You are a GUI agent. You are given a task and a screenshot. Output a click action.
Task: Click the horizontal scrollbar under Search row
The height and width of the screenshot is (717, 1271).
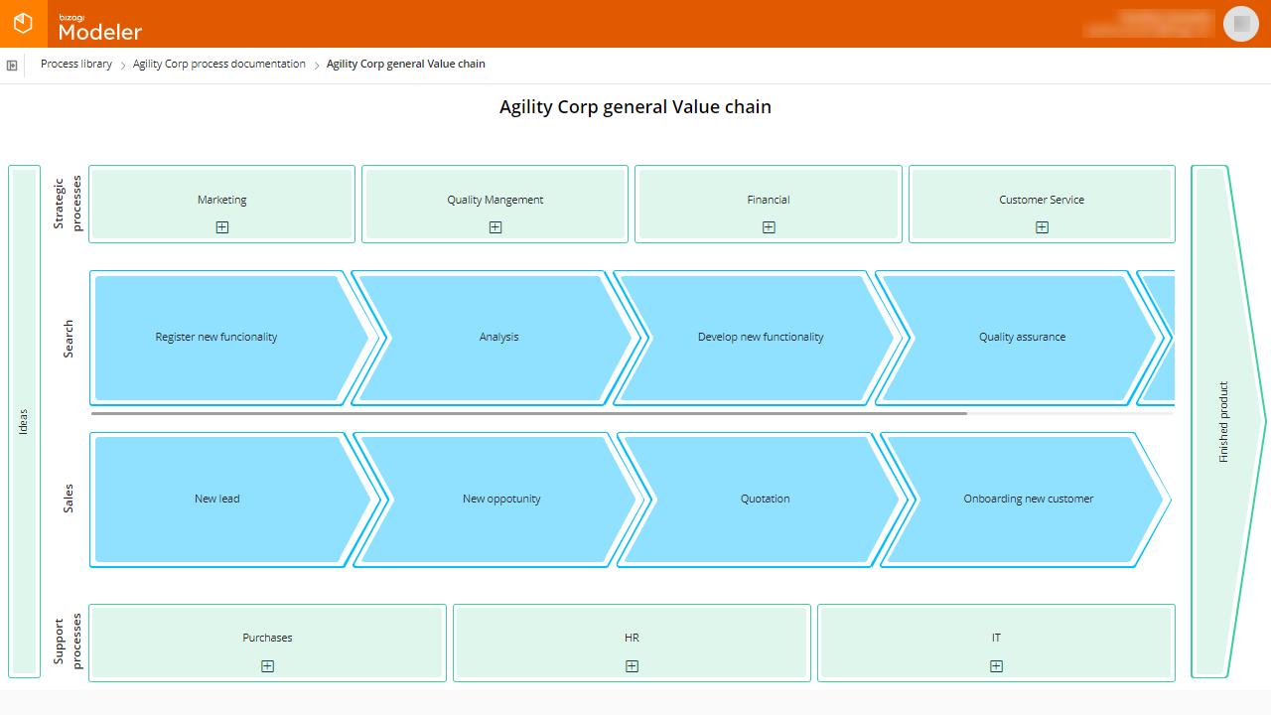click(528, 413)
